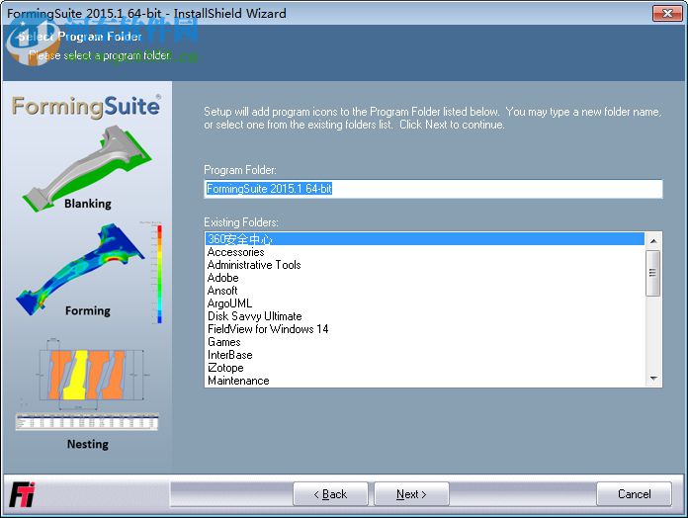Screen dimensions: 688x518
Task: Click the Next button
Action: (x=411, y=494)
